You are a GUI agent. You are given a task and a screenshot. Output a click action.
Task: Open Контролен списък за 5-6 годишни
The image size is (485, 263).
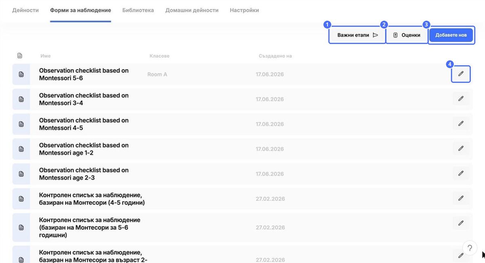pyautogui.click(x=90, y=228)
